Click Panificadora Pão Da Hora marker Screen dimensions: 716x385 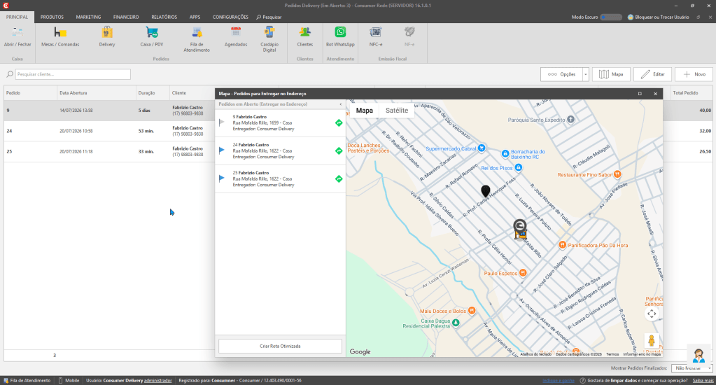coord(563,245)
